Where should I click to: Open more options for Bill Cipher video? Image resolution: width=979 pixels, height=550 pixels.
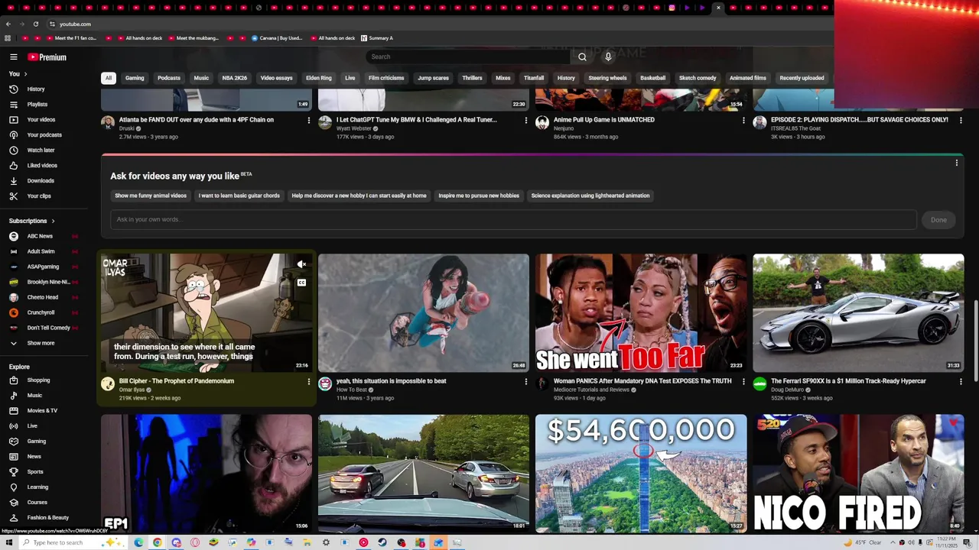pos(309,381)
